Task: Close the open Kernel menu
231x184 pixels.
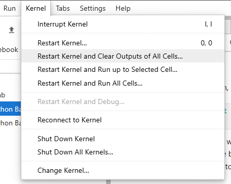Action: (36, 8)
